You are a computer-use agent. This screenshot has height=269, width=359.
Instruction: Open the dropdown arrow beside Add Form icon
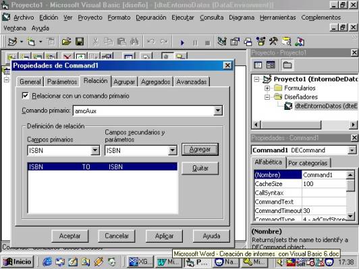coord(40,42)
